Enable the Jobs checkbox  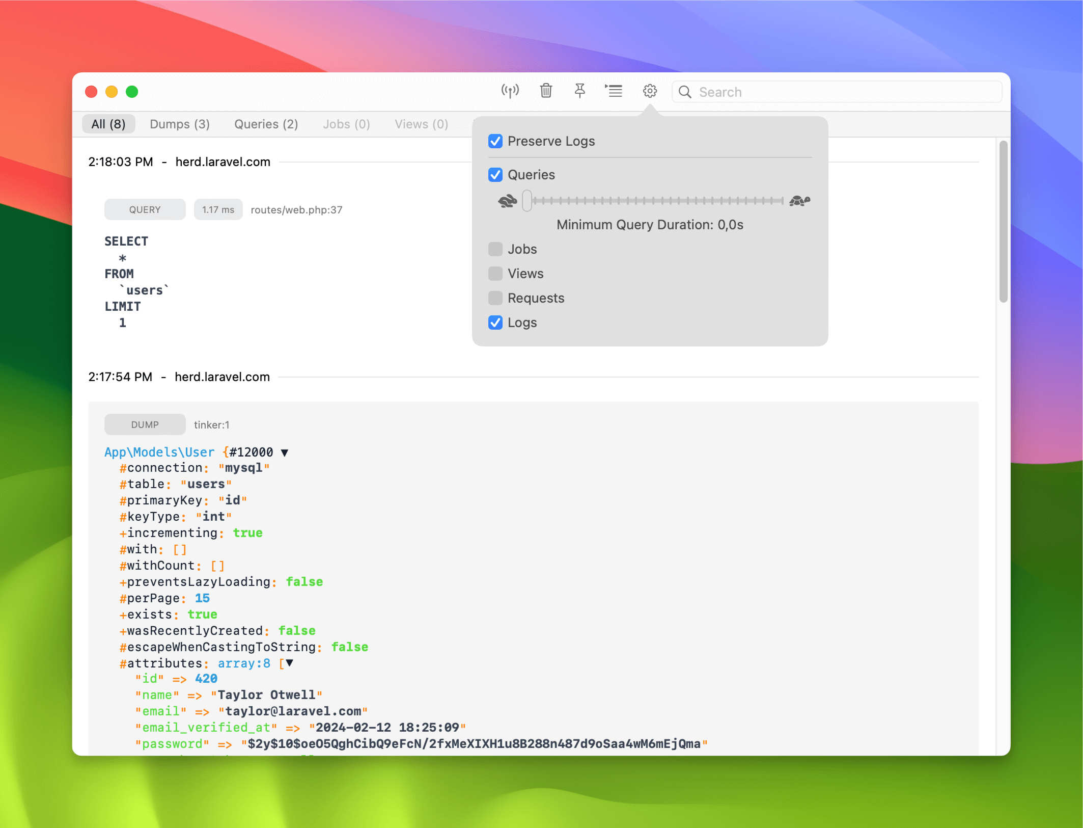pyautogui.click(x=495, y=249)
